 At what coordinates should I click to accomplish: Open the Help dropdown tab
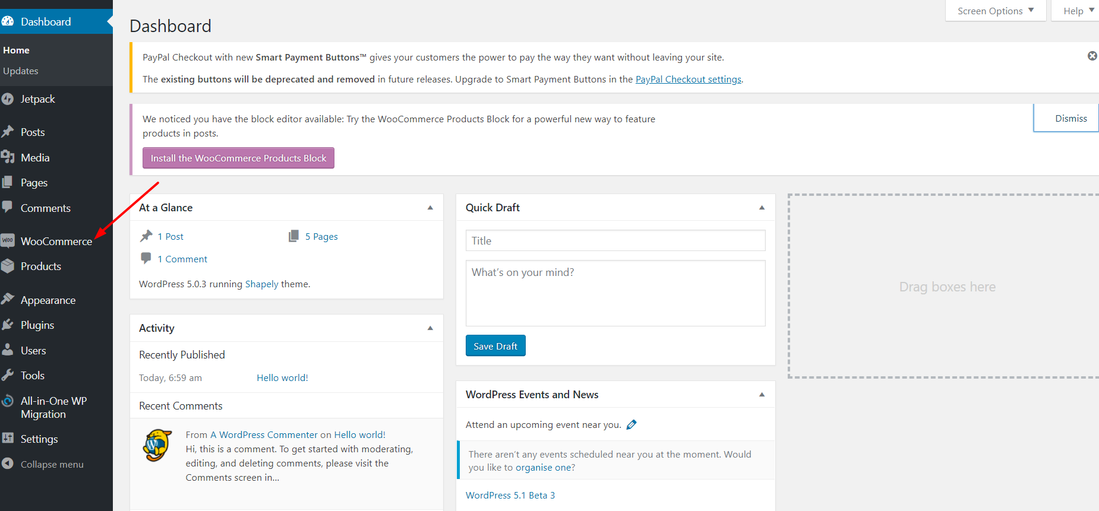coord(1076,11)
